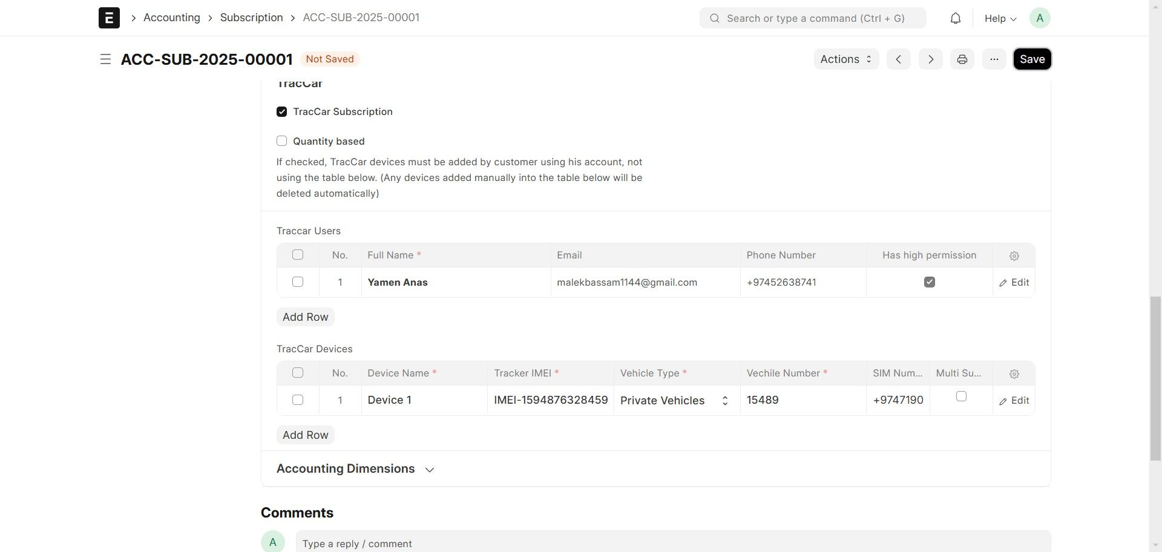Open the ERPNext home logo

point(109,18)
